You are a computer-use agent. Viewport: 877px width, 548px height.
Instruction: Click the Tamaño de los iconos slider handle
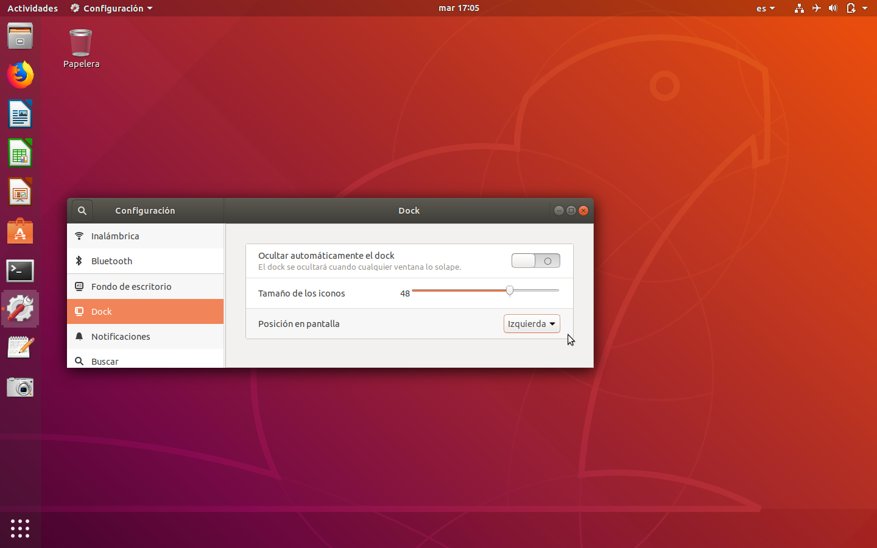(510, 291)
